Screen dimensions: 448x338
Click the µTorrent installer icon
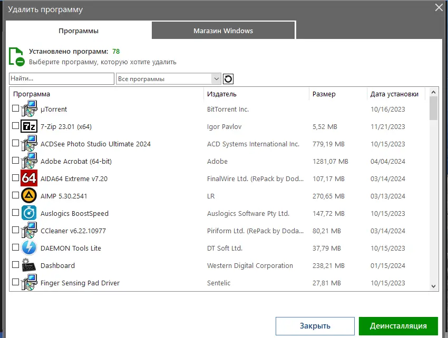point(28,109)
